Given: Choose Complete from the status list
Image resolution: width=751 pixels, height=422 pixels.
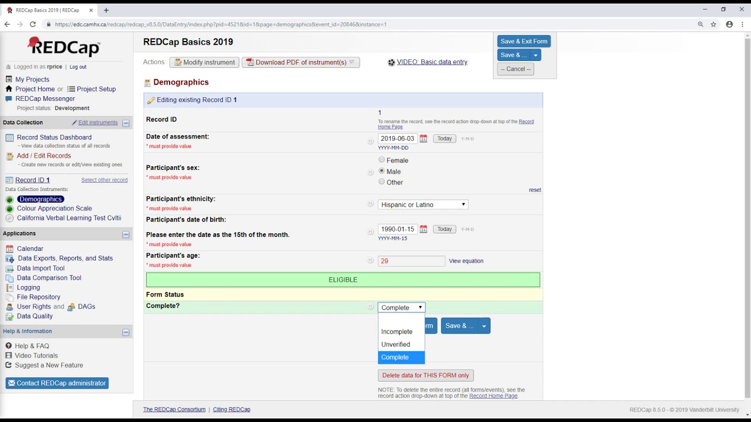Looking at the screenshot, I should pos(401,358).
